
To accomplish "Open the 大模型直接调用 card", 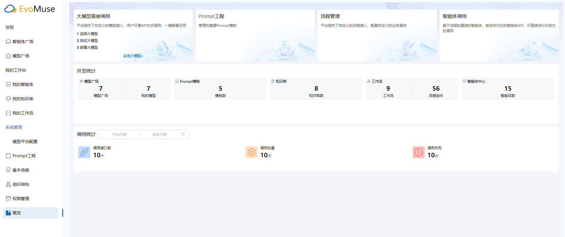I will pyautogui.click(x=133, y=35).
